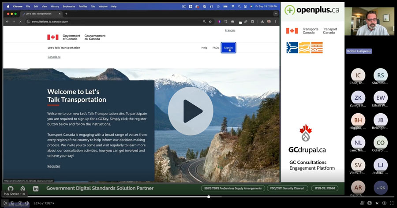The height and width of the screenshot is (208, 397).
Task: Open the 1x playback speed menu
Action: [x=377, y=203]
